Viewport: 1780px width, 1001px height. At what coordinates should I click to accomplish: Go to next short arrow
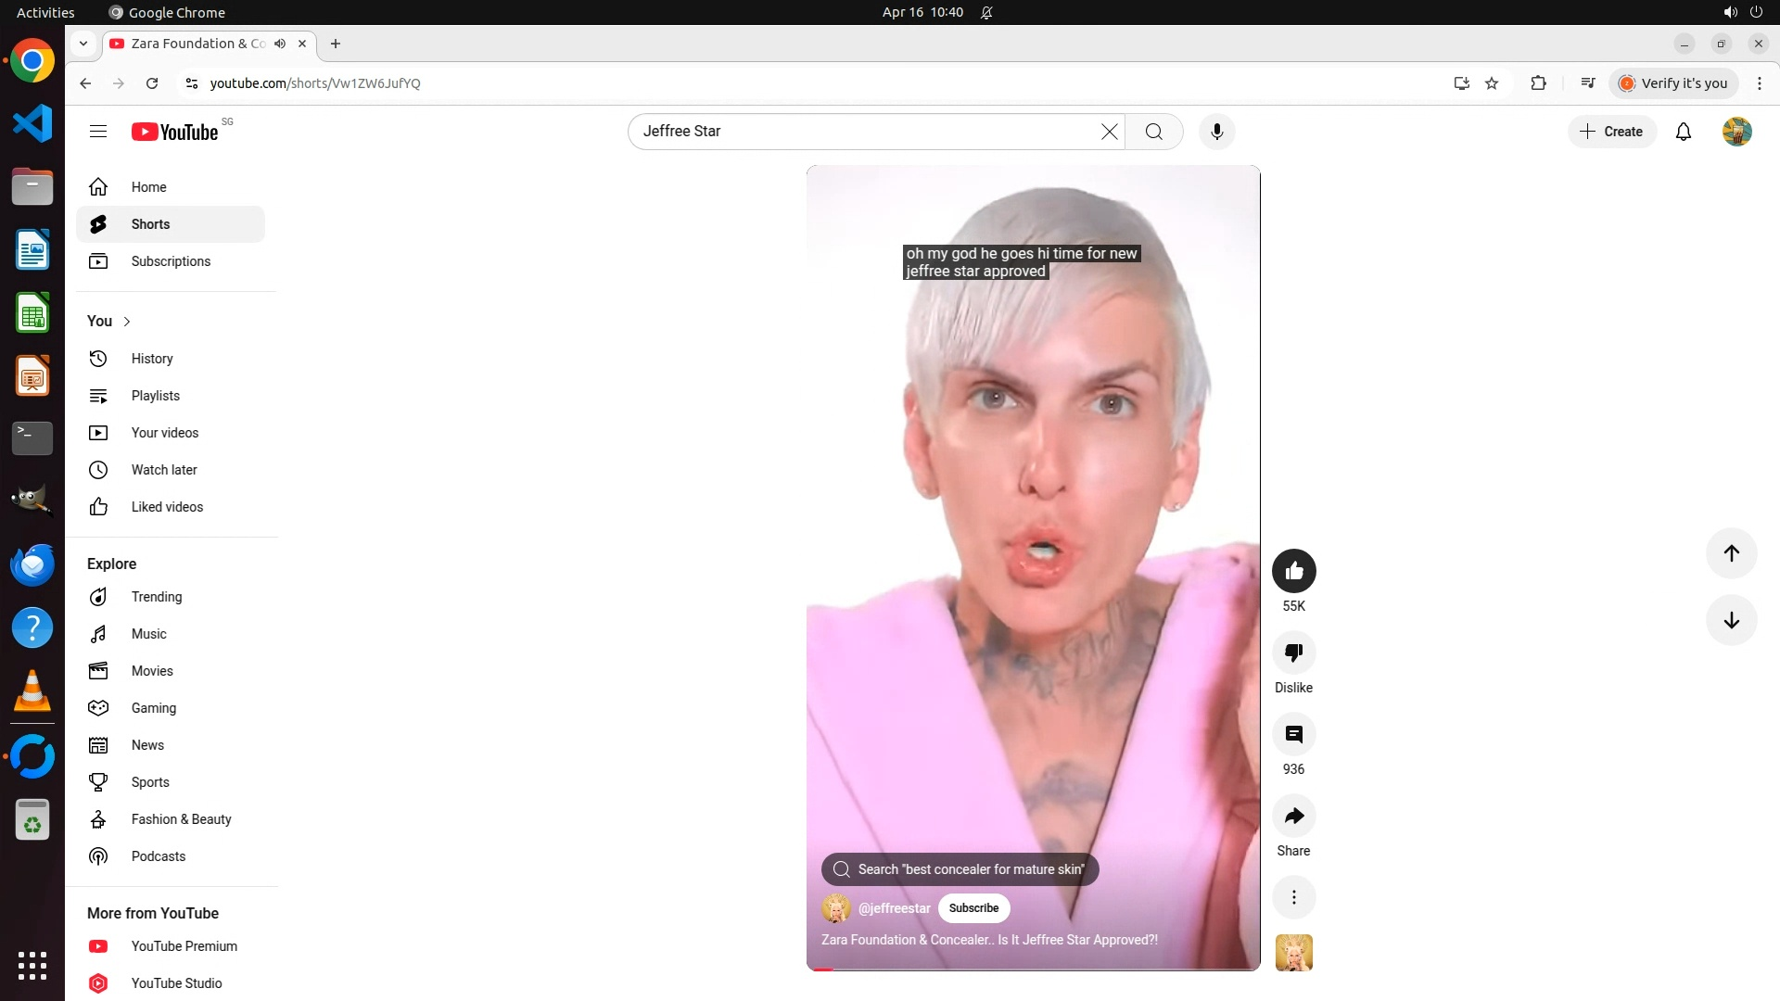click(1731, 621)
